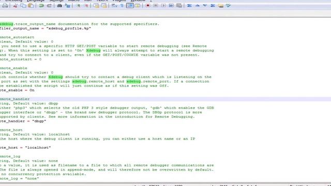331x186 pixels.
Task: Click the 'Default value: dbgp' comment line
Action: pos(29,103)
